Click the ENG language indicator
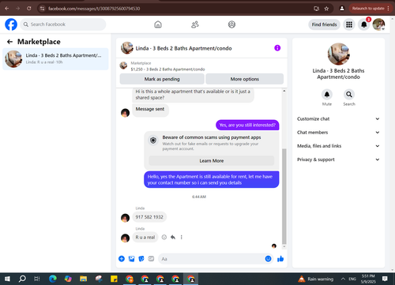This screenshot has height=285, width=395. coord(352,279)
